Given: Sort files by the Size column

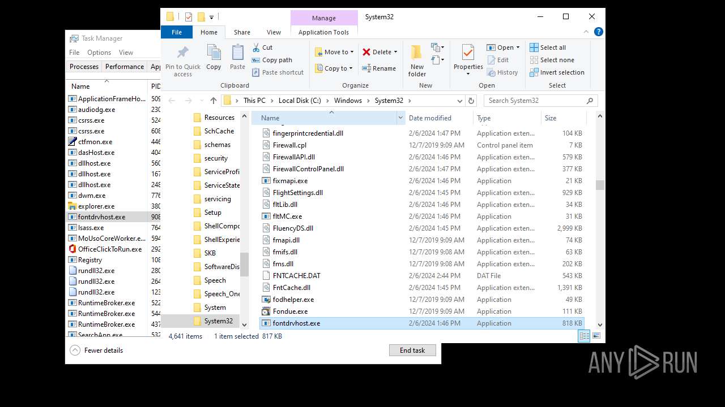Looking at the screenshot, I should (564, 118).
